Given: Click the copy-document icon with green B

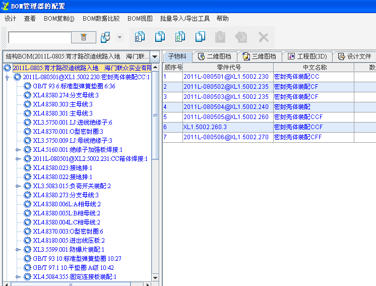Looking at the screenshot, I should (180, 37).
